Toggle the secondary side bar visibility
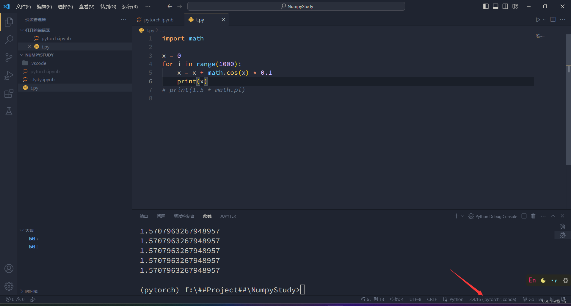The image size is (571, 306). pyautogui.click(x=505, y=7)
